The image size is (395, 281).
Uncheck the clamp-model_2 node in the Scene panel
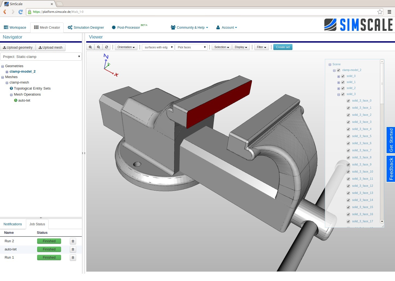[x=339, y=70]
